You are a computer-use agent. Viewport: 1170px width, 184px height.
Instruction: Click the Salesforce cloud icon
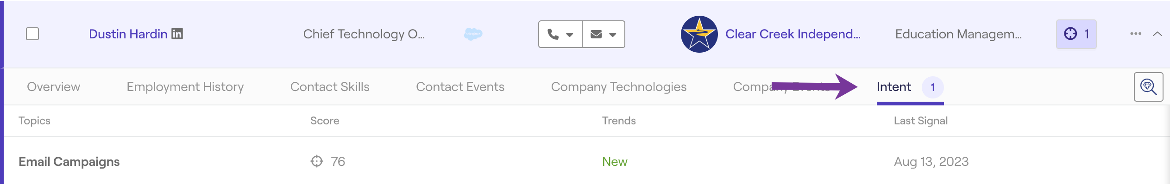(x=473, y=34)
